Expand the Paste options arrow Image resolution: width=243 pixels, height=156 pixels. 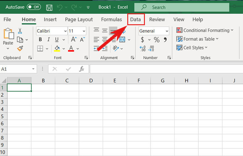coord(8,49)
